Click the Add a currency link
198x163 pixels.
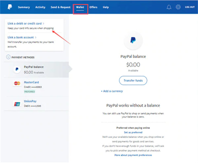[x=112, y=91]
